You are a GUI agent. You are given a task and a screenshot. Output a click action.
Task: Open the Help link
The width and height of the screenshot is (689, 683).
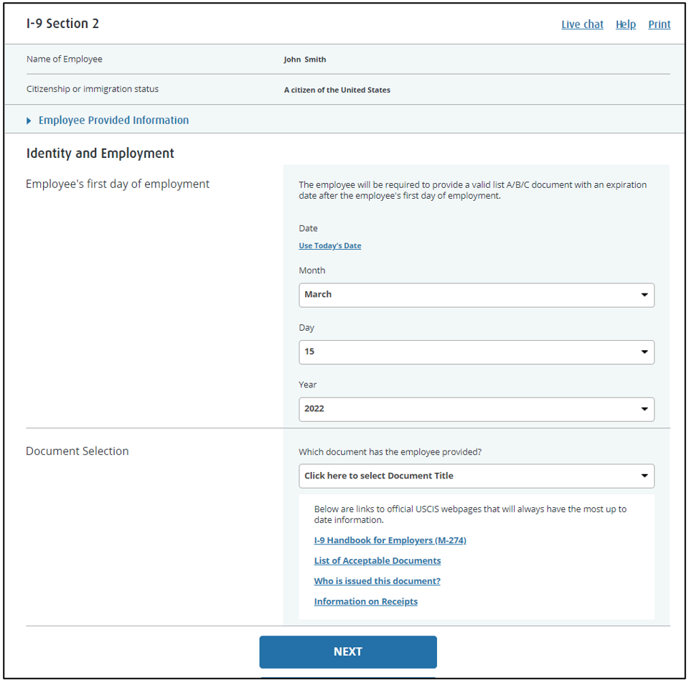[625, 24]
